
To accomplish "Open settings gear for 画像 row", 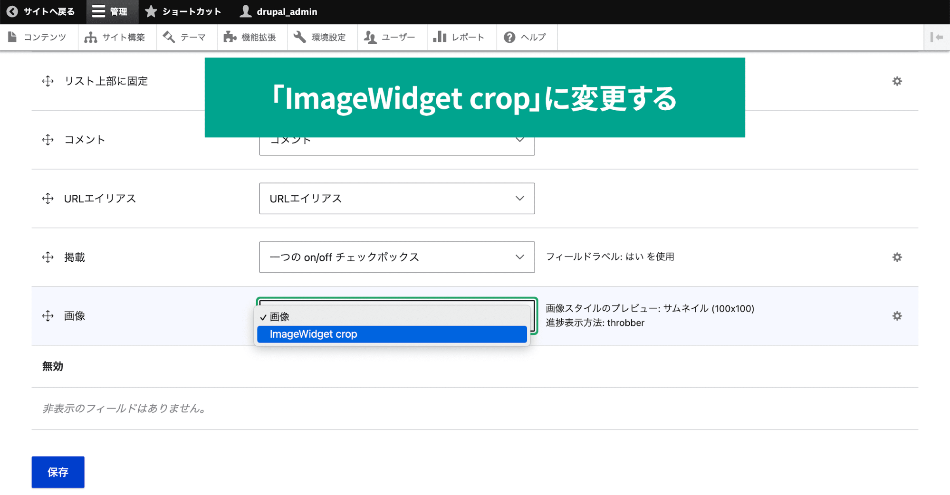I will click(897, 316).
